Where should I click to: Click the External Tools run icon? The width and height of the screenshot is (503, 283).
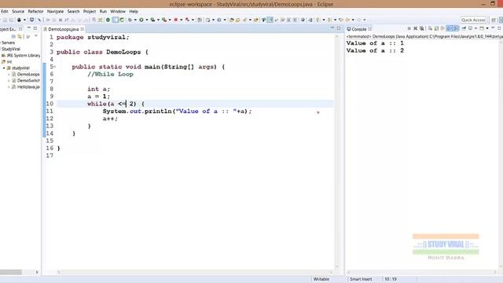[164, 20]
